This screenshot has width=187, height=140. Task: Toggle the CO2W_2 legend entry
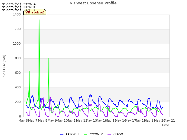coord(93,134)
